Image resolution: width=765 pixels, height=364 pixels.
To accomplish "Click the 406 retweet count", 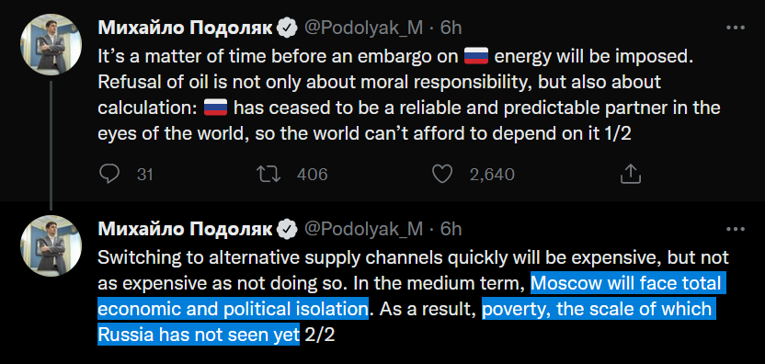I will pyautogui.click(x=312, y=175).
